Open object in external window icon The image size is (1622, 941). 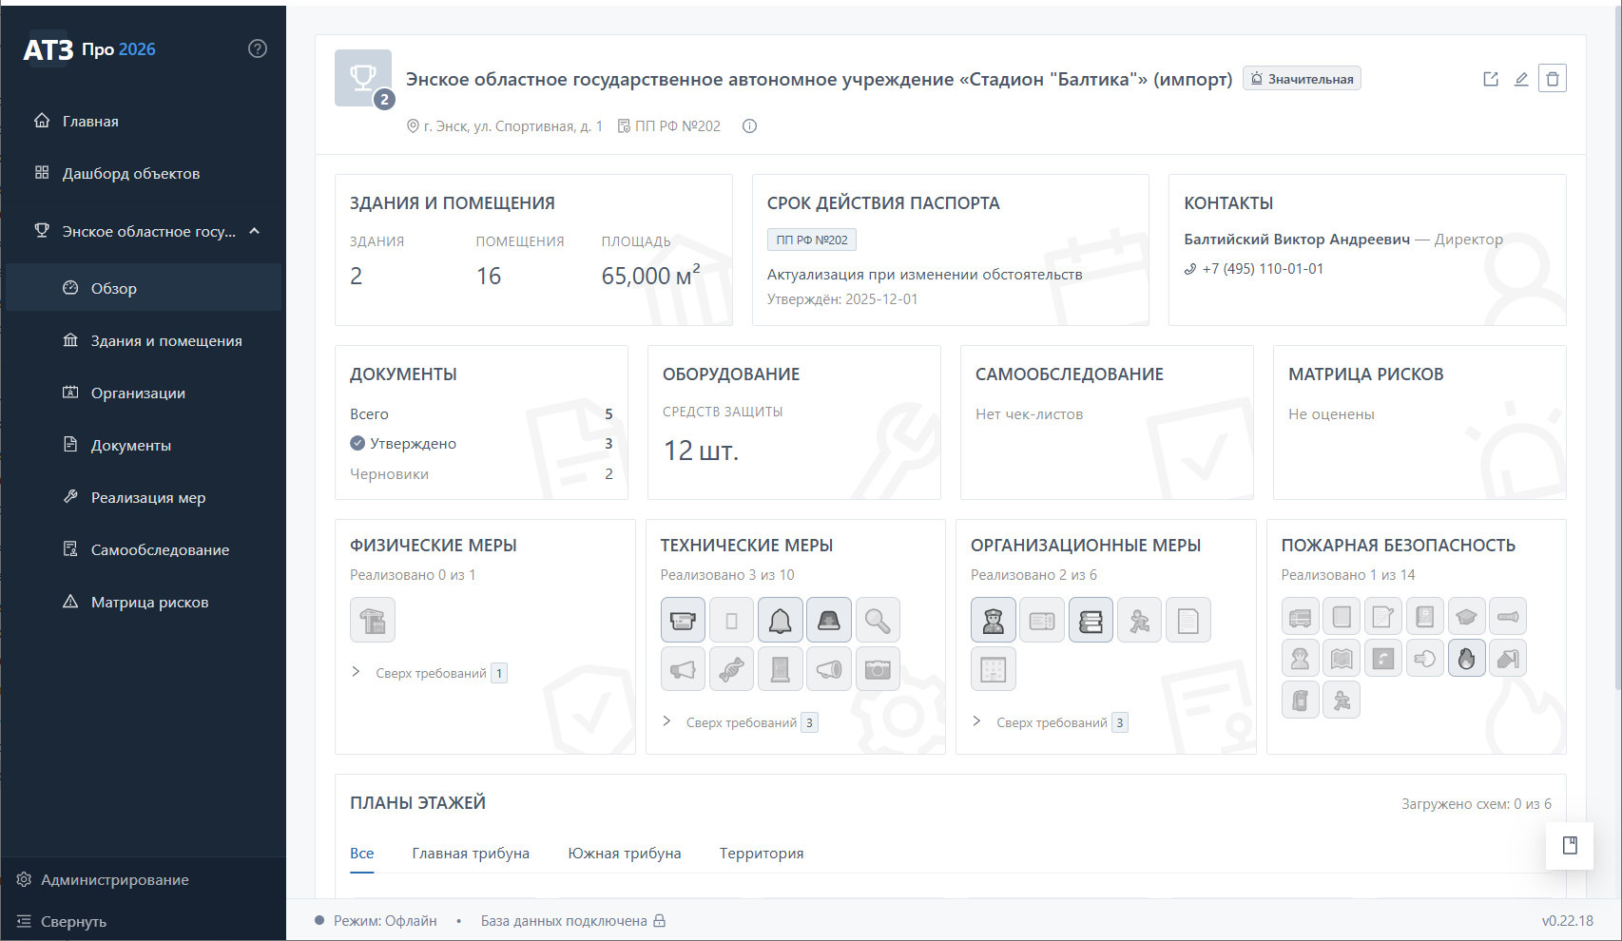click(x=1491, y=79)
